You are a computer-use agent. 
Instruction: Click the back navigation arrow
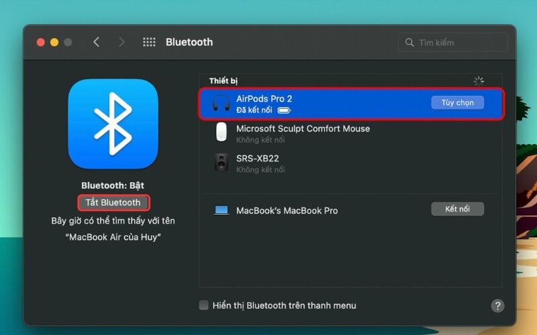(96, 42)
